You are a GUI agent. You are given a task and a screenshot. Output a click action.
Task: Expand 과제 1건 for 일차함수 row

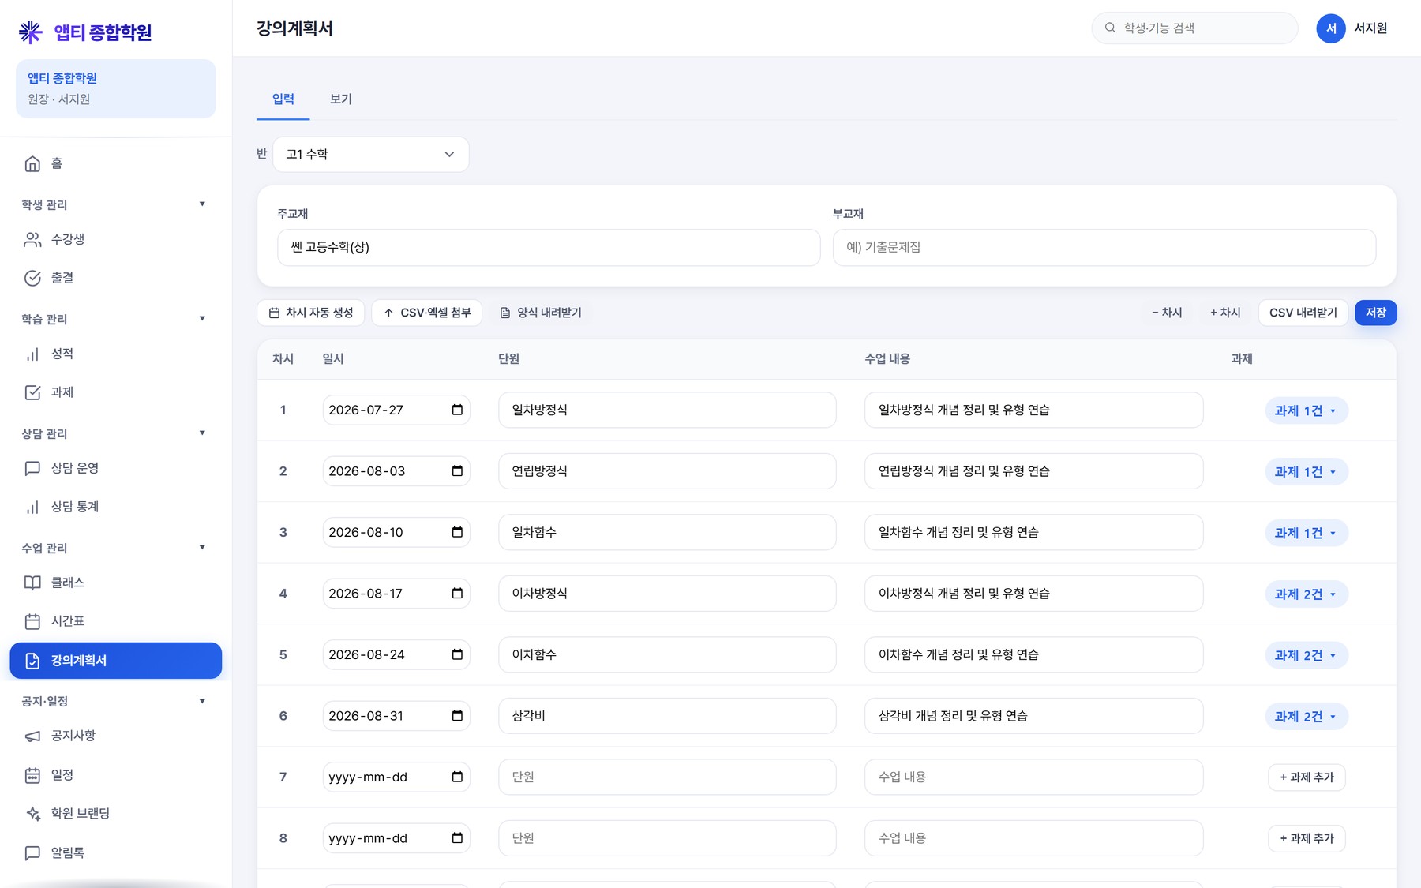[1306, 533]
